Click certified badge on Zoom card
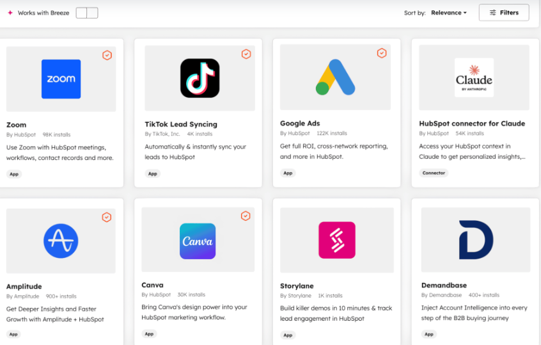The image size is (541, 345). [107, 55]
